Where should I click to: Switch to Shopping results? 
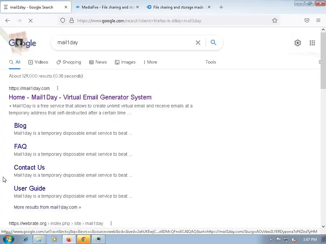69,62
